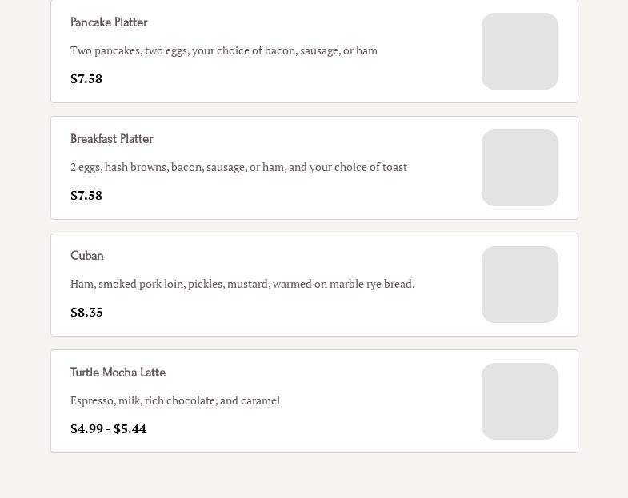Click the Pancake Platter image placeholder
This screenshot has width=628, height=498.
(519, 51)
